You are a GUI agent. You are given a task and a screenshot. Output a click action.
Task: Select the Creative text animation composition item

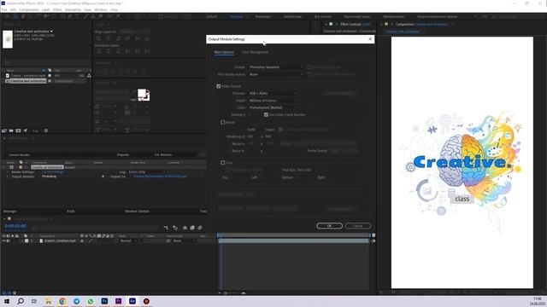coord(28,81)
